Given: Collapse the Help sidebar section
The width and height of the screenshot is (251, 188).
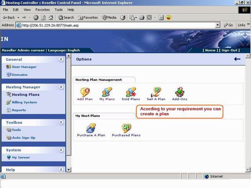Looking at the screenshot, I should click(x=61, y=170).
